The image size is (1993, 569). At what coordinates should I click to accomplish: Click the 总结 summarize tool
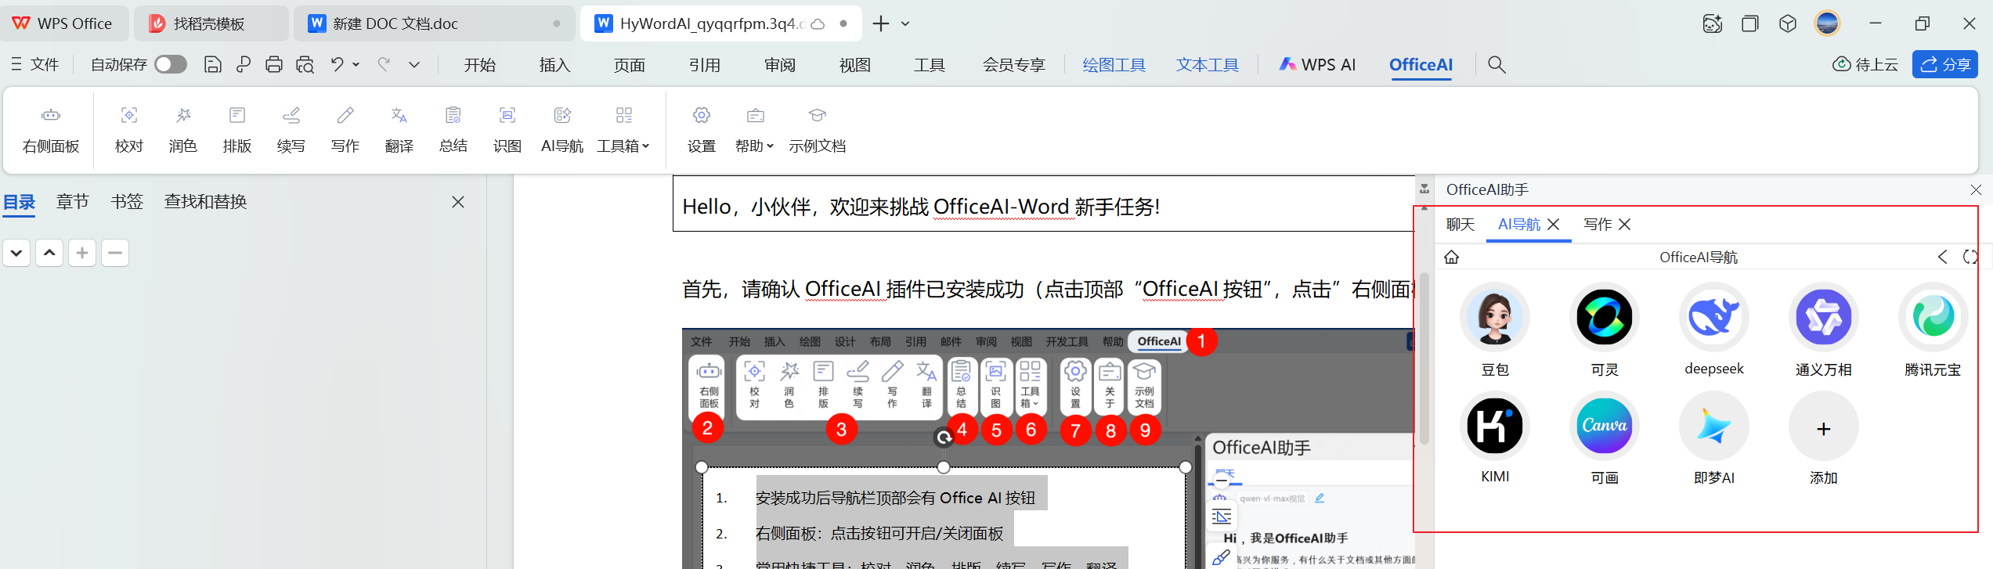point(453,129)
